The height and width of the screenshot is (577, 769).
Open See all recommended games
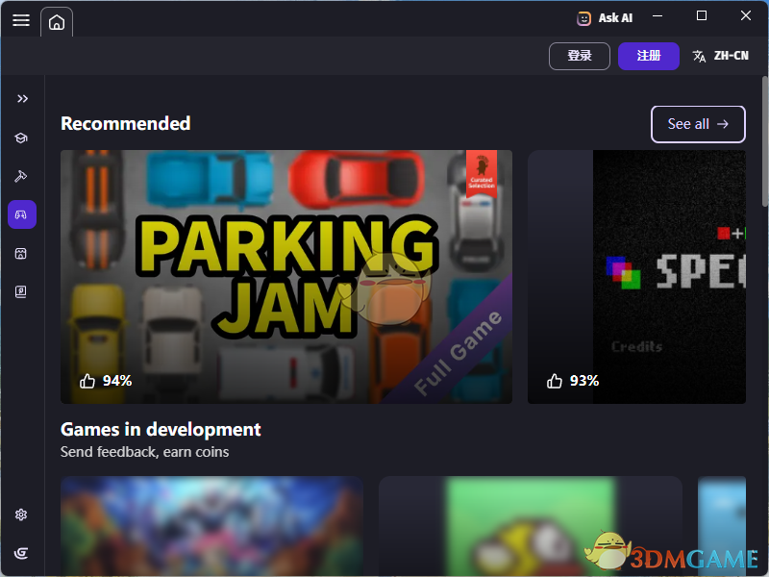pos(698,124)
